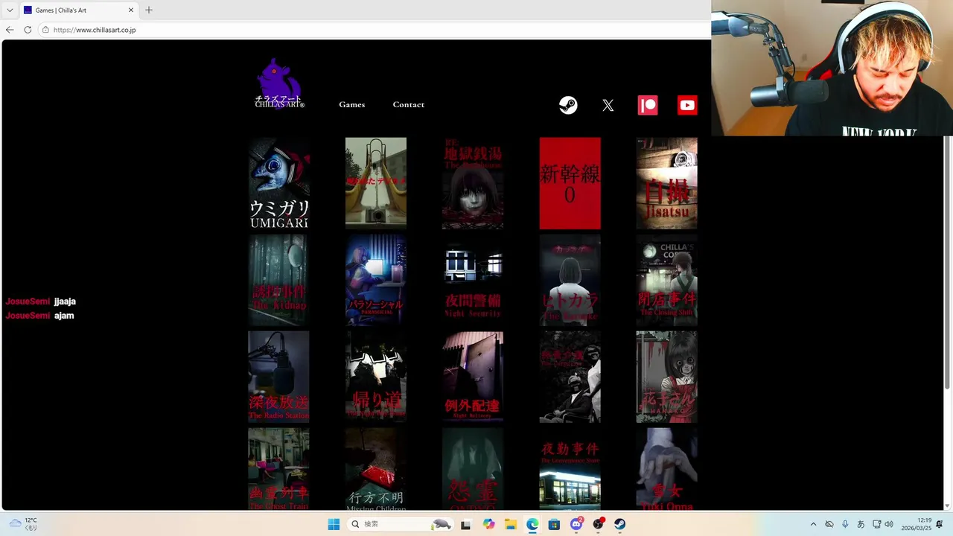Open the 怨霊 Onryo game cover
Image resolution: width=953 pixels, height=536 pixels.
[x=473, y=469]
